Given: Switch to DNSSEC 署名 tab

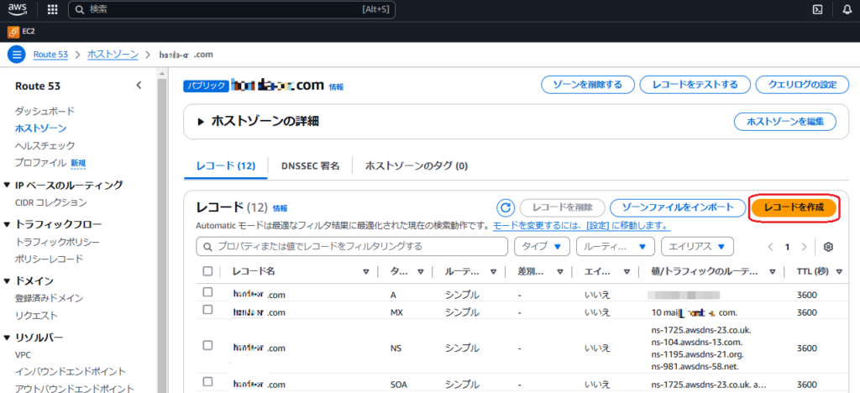Looking at the screenshot, I should point(310,165).
